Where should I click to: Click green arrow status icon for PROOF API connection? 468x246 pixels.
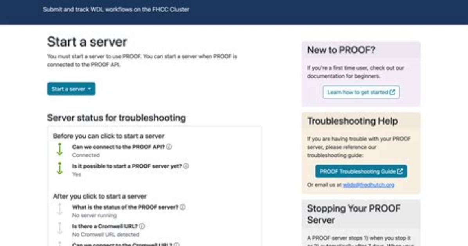tap(60, 149)
